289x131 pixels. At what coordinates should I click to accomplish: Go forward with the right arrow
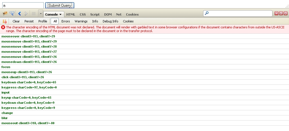pyautogui.click(x=26, y=14)
